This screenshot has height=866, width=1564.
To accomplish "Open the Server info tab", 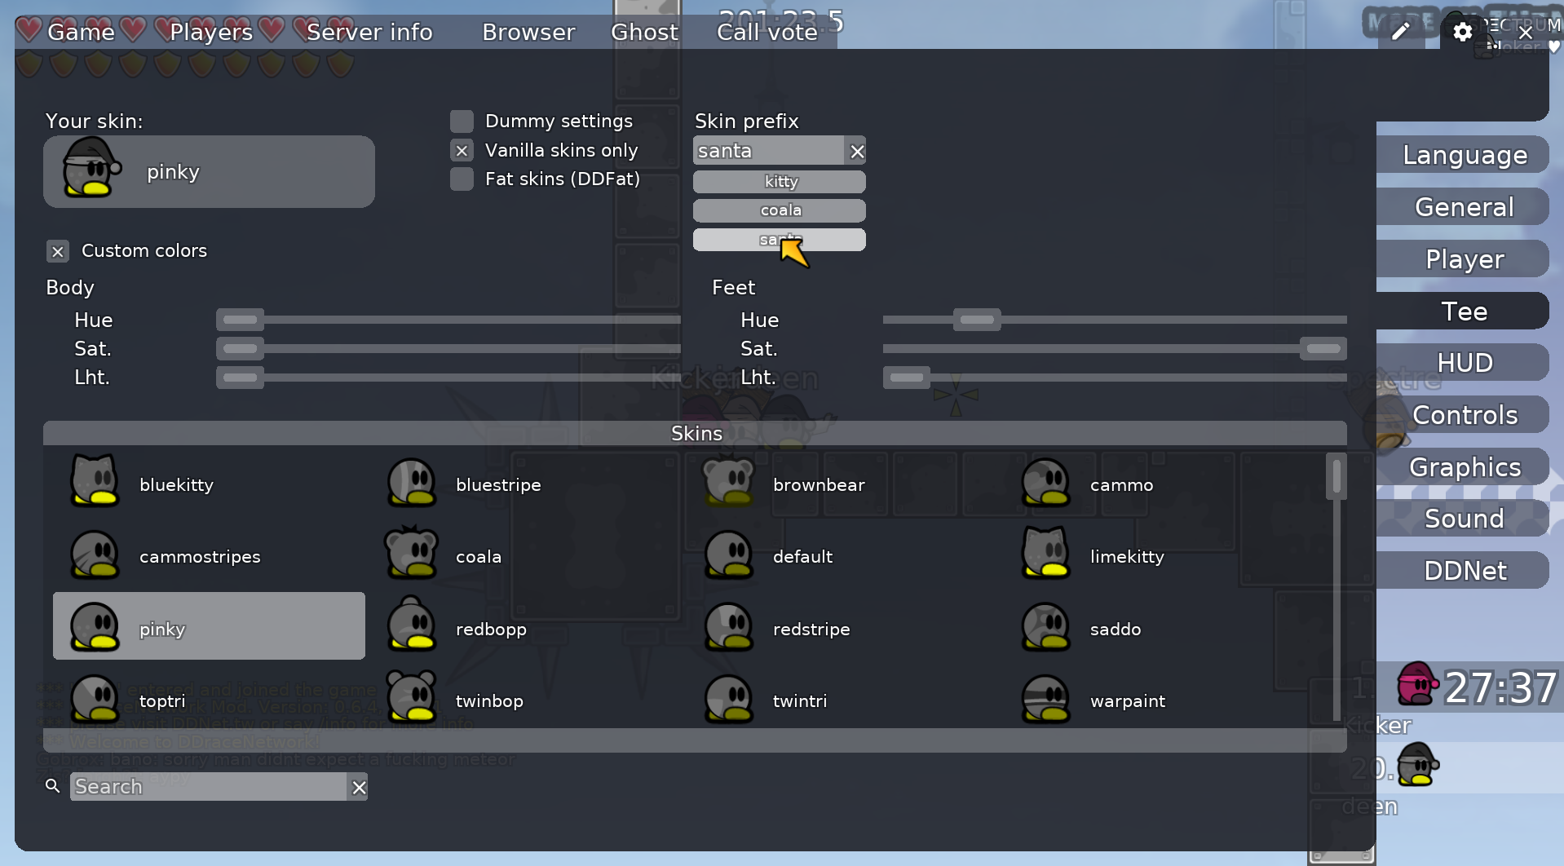I will [x=369, y=32].
